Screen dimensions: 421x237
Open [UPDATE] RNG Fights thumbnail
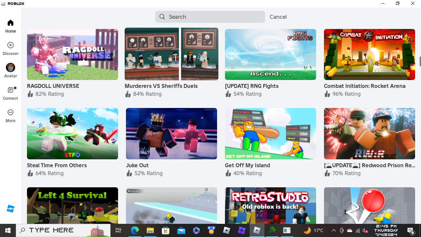coord(270,54)
